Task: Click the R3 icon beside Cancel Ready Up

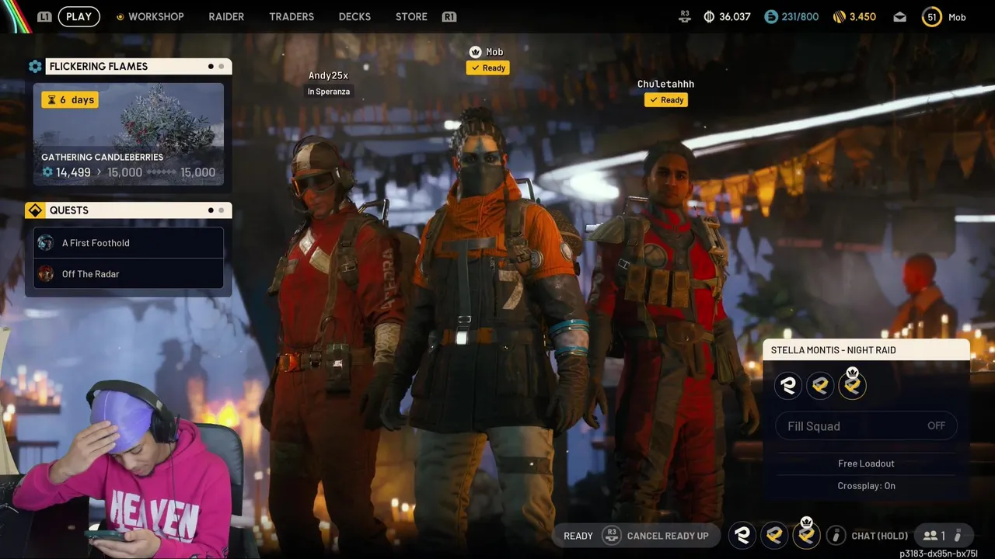Action: [612, 535]
